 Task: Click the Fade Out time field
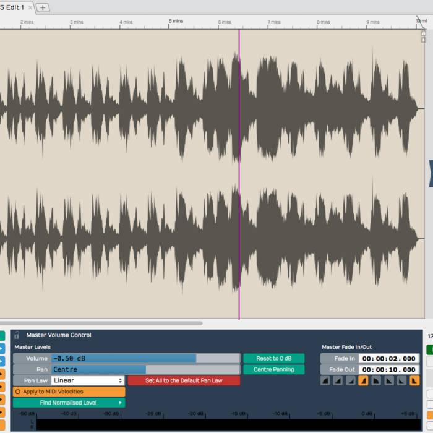[x=388, y=369]
